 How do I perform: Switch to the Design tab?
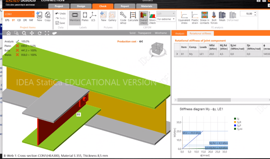click(81, 6)
